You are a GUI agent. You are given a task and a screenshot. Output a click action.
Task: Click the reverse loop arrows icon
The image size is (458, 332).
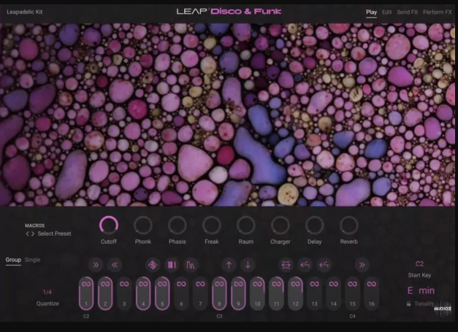[x=286, y=265]
